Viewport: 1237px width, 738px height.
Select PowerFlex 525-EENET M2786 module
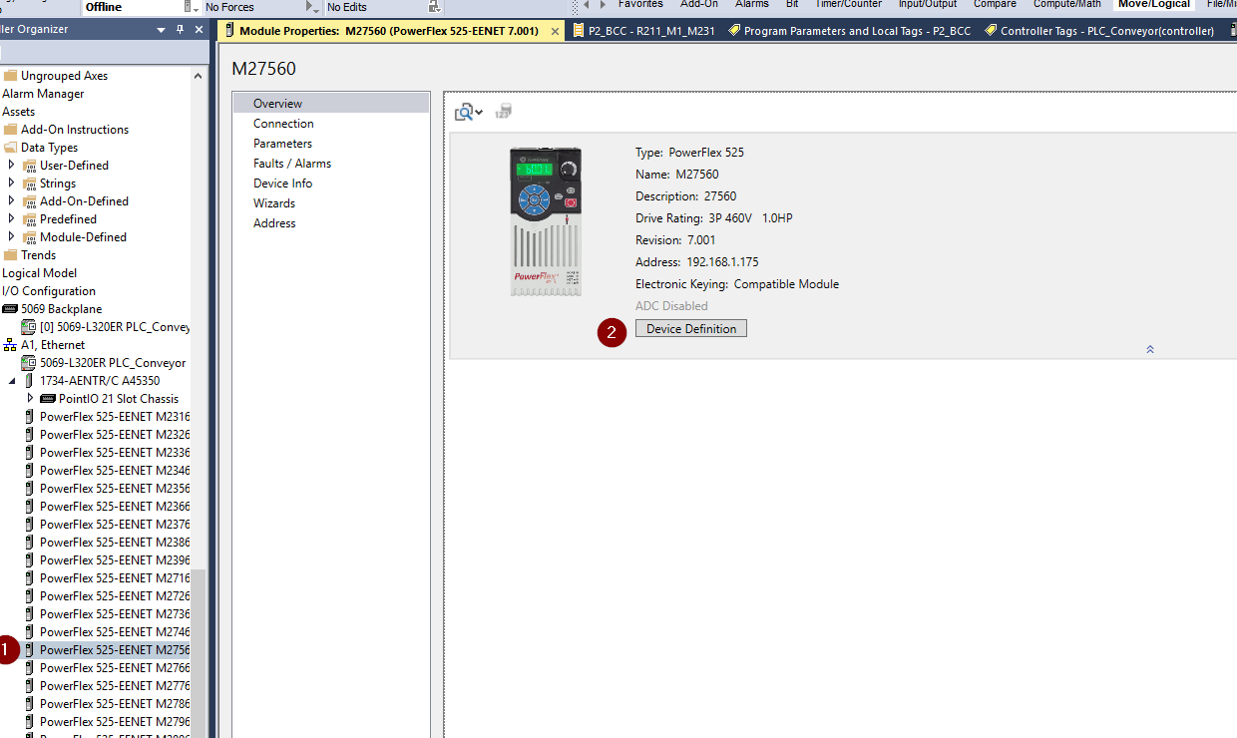pyautogui.click(x=115, y=704)
